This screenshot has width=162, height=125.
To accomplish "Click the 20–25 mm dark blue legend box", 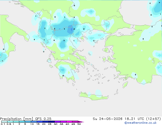I will (x=45, y=122).
